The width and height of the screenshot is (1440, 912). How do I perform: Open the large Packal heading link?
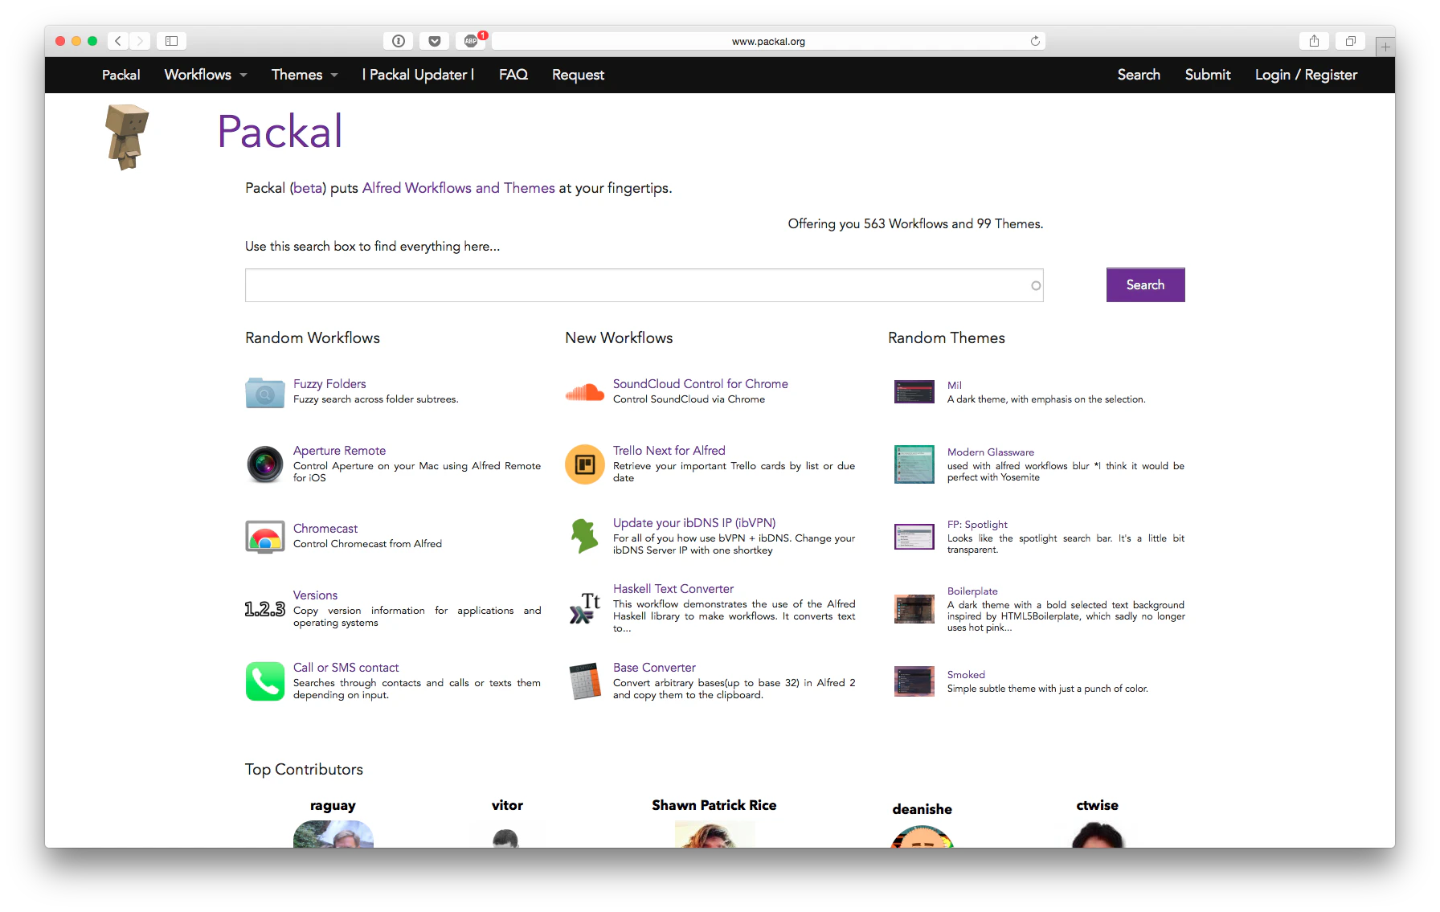coord(280,132)
